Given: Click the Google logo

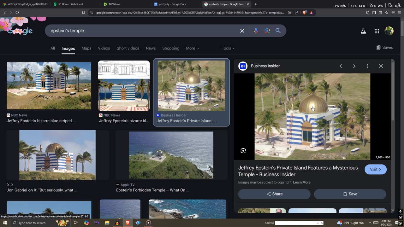Looking at the screenshot, I should click(20, 31).
